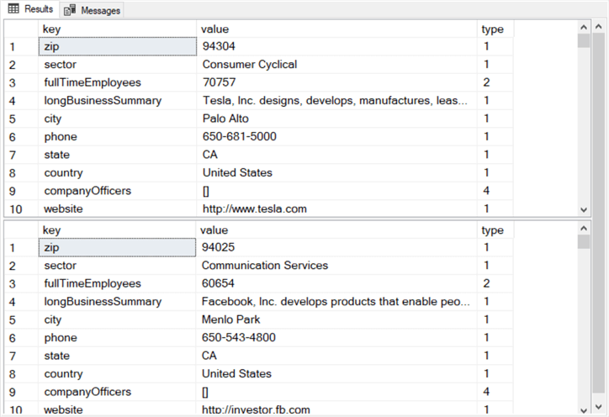The width and height of the screenshot is (609, 417).
Task: Click up arrow of outer results pane scrollbar
Action: click(x=599, y=27)
